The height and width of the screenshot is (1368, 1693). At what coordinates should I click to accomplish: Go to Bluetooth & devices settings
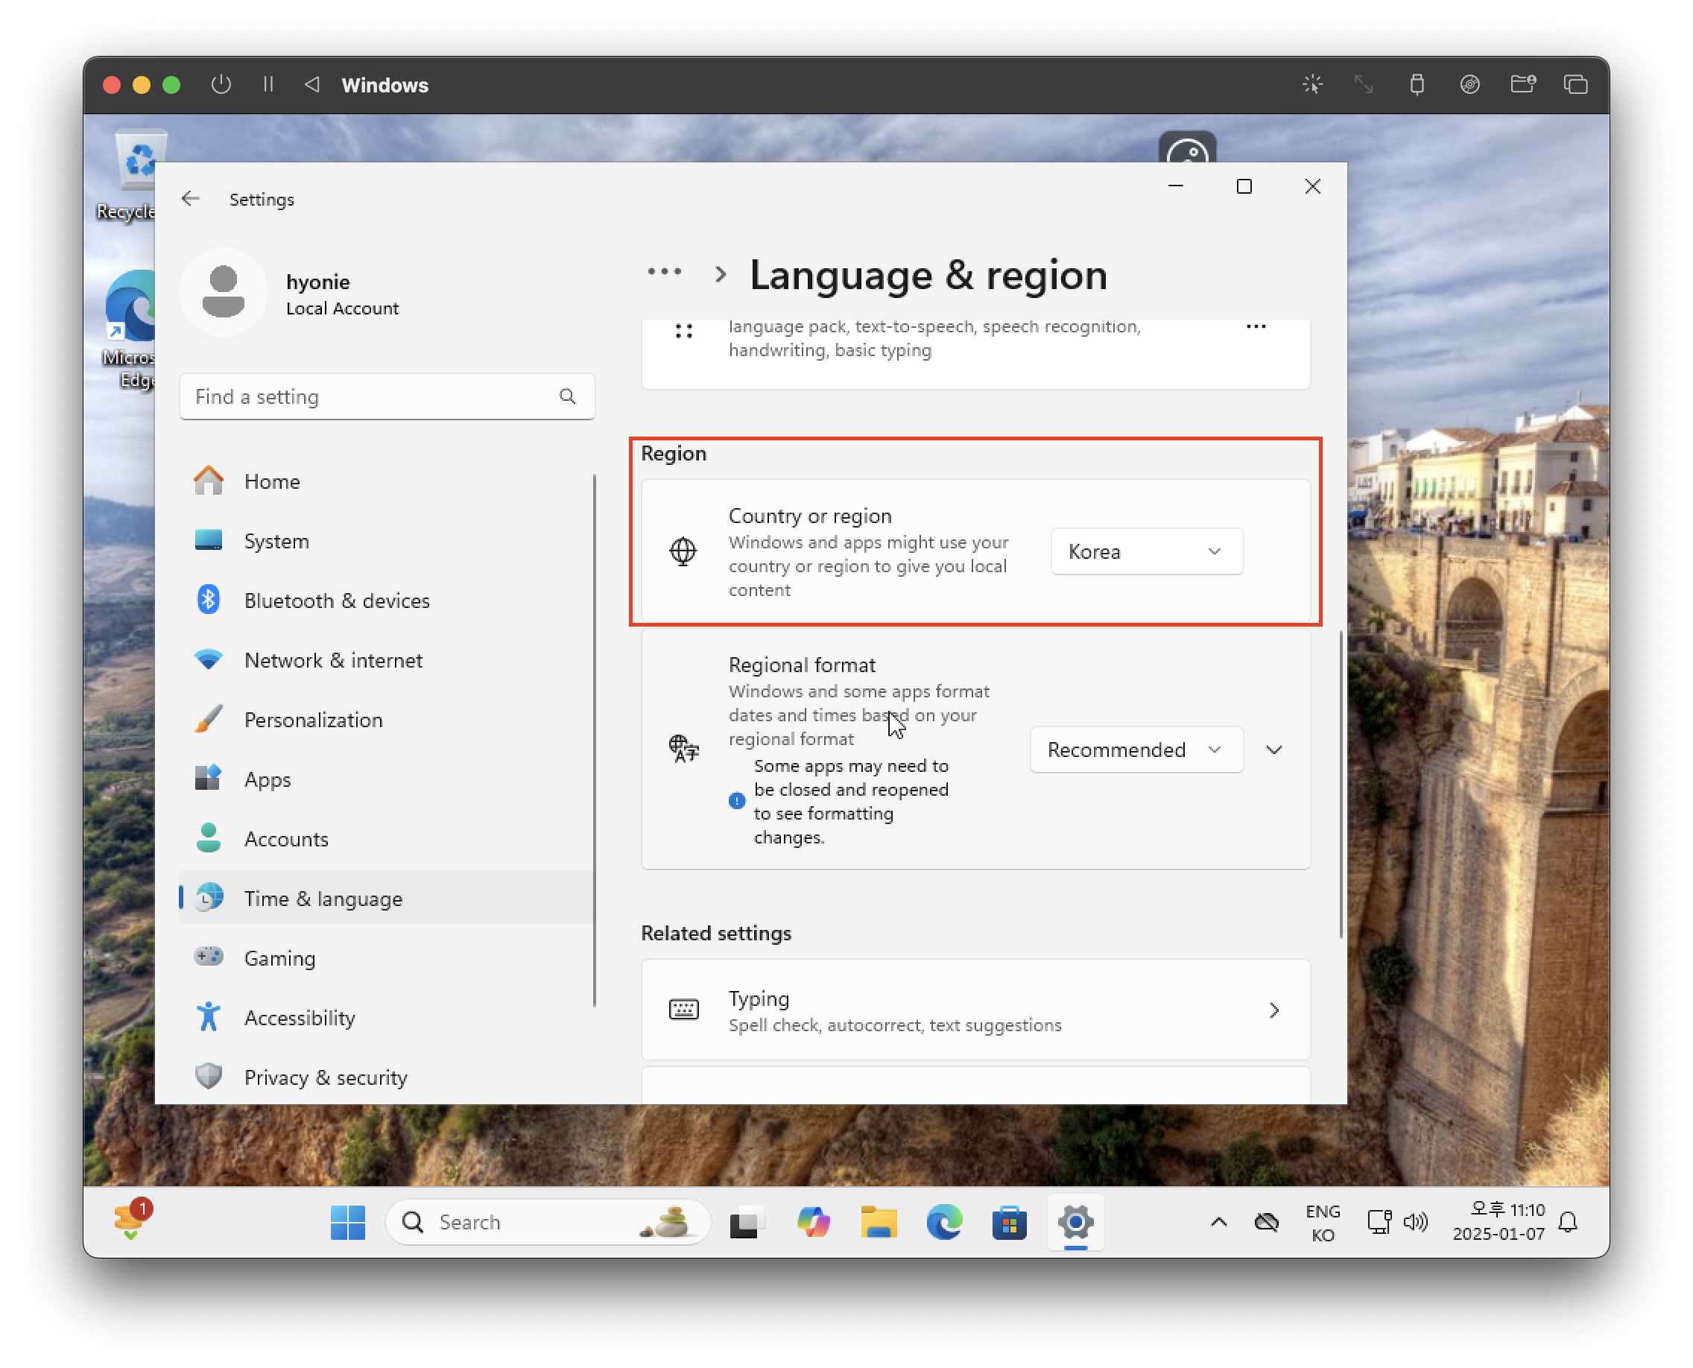tap(337, 601)
